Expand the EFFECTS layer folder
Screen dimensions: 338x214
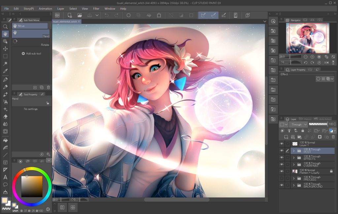click(293, 158)
